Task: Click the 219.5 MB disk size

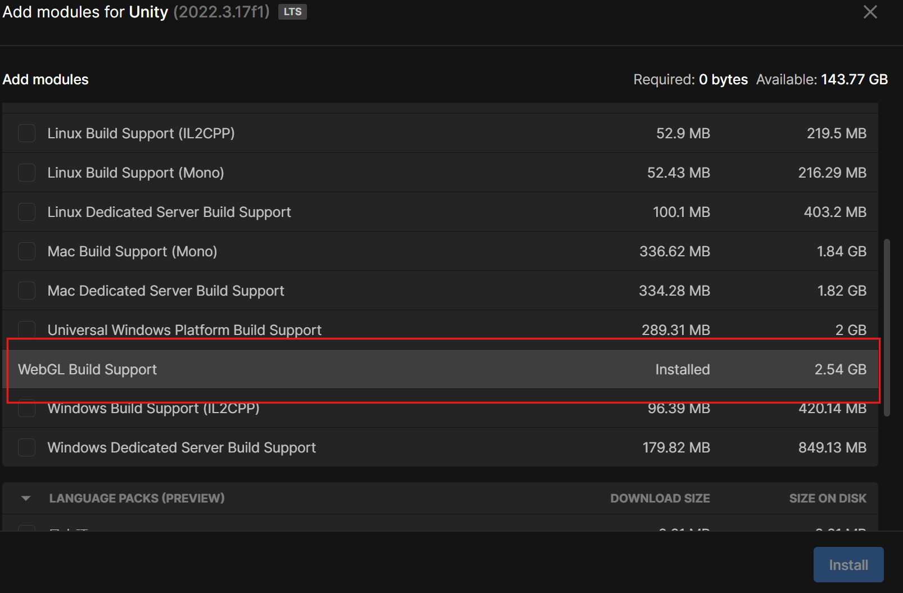Action: (x=837, y=133)
